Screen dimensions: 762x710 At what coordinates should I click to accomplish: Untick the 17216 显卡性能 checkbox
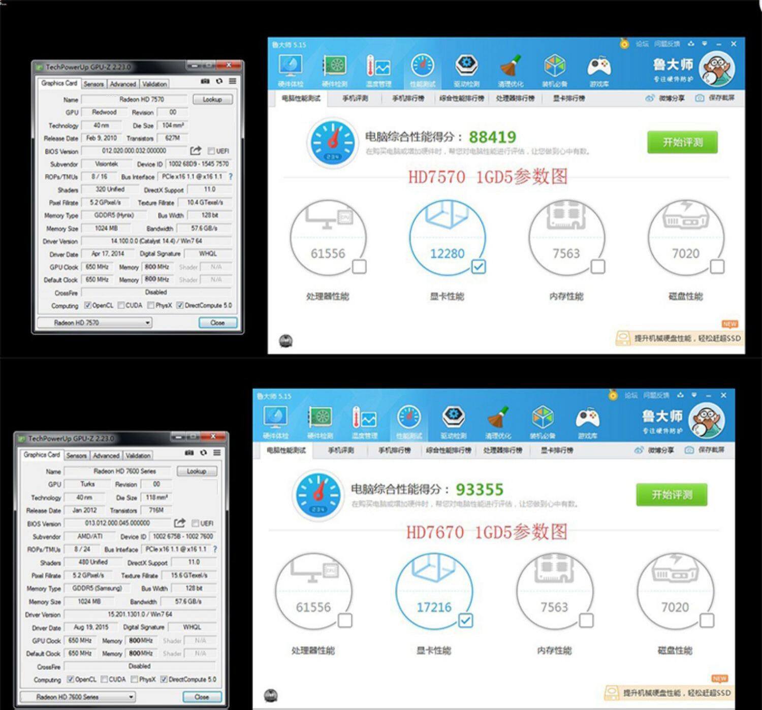(x=465, y=620)
